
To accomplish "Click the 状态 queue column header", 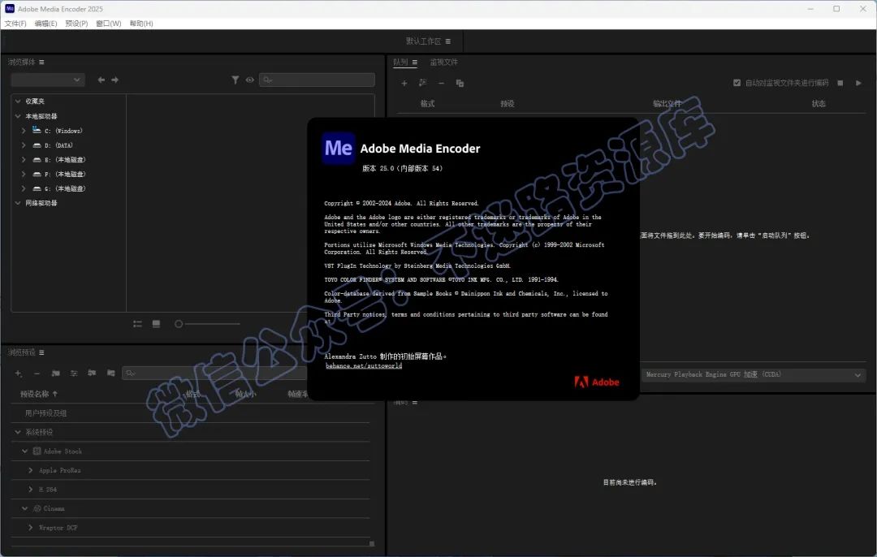I will pos(819,104).
